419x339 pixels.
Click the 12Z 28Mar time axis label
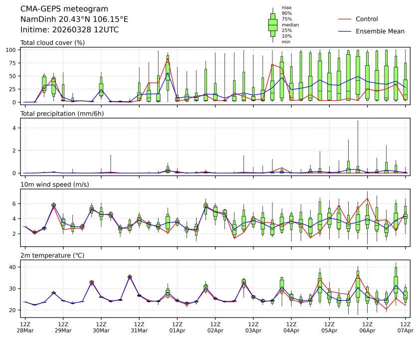pos(25,327)
